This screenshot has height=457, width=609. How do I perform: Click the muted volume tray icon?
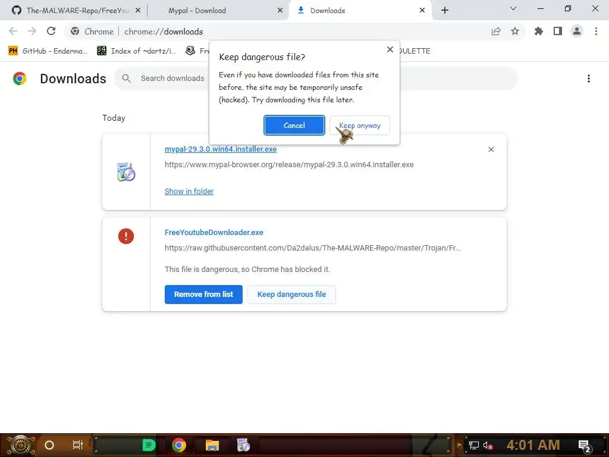(x=488, y=446)
